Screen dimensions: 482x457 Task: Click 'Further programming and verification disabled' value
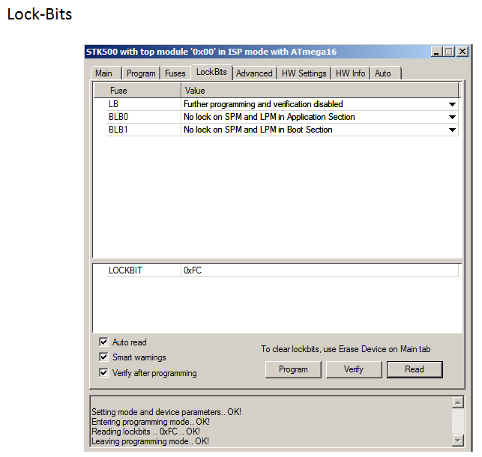pyautogui.click(x=263, y=104)
